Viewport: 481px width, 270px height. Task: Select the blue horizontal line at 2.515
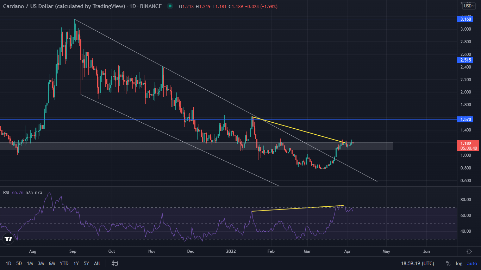click(229, 60)
